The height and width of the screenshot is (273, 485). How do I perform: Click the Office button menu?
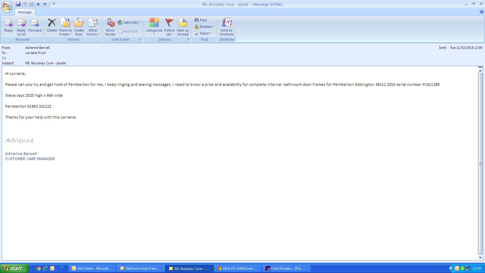pos(7,7)
